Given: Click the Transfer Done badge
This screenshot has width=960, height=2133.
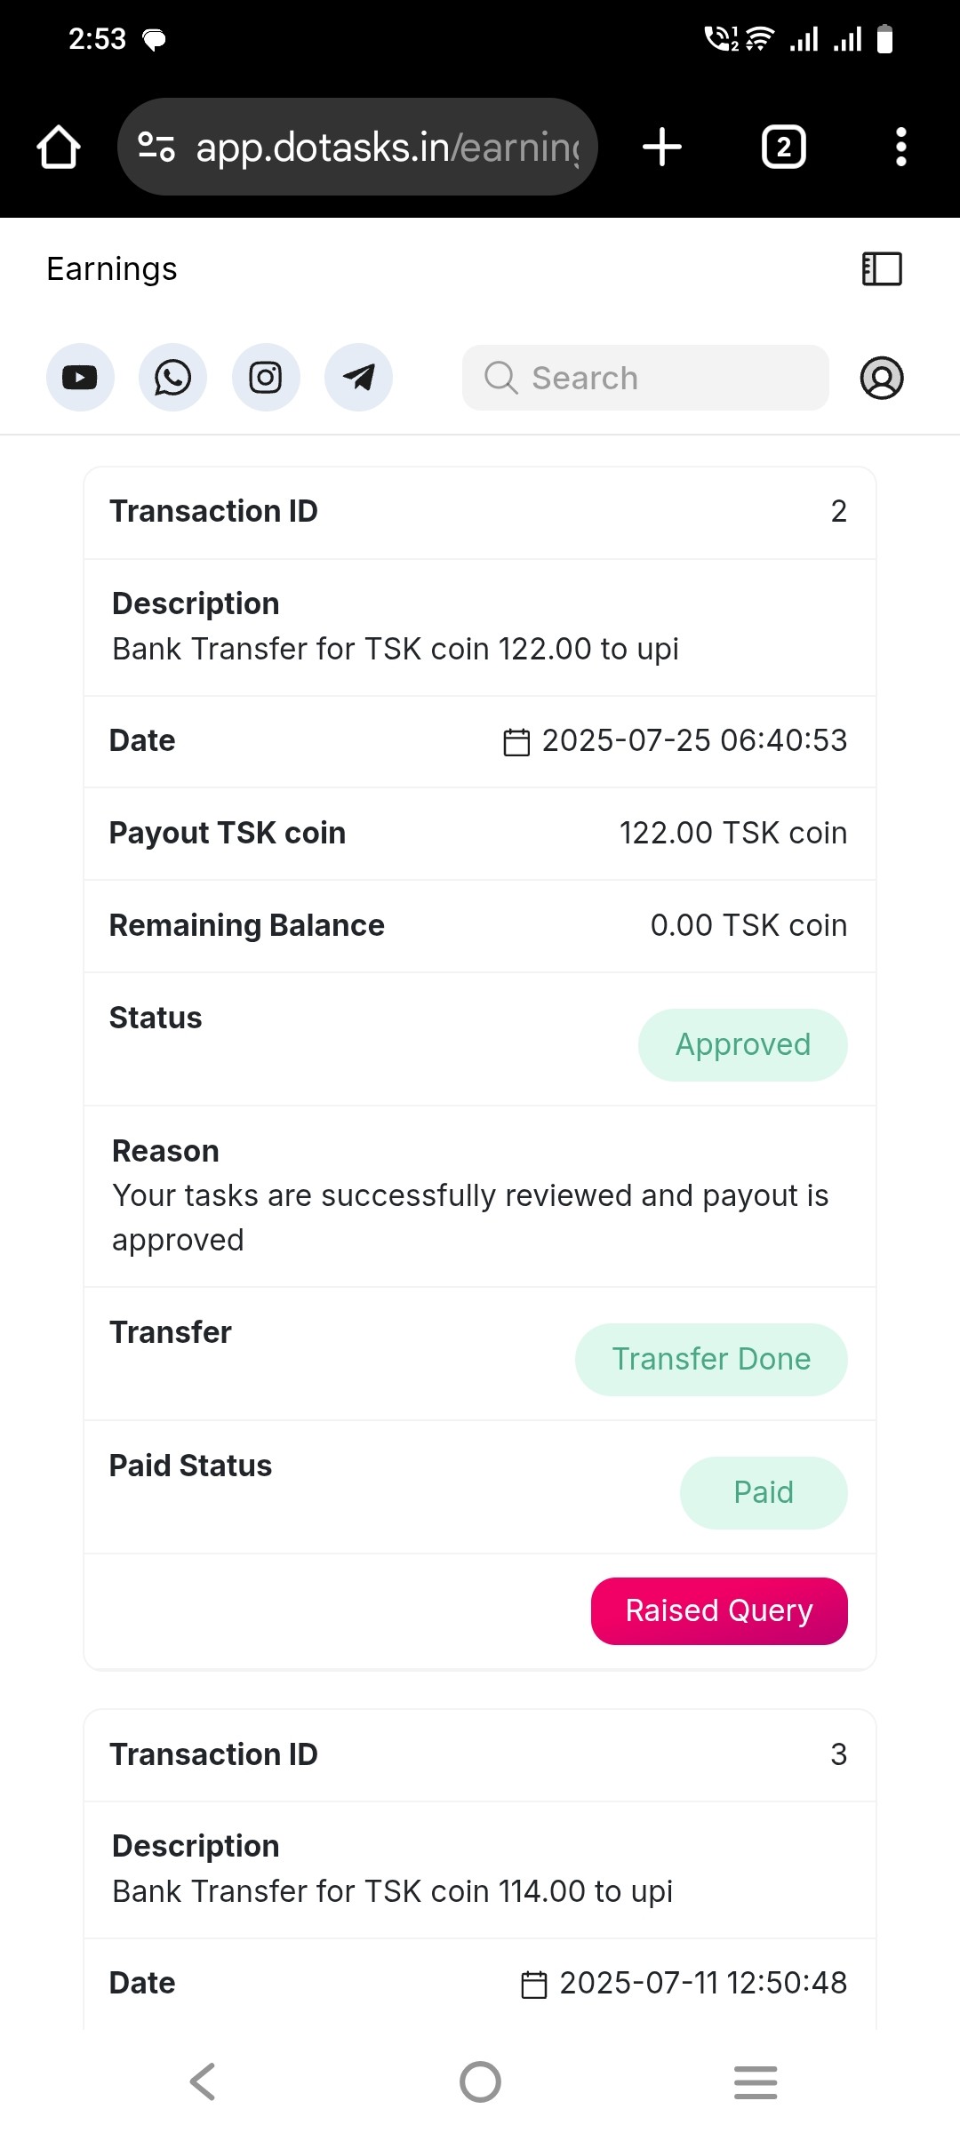Looking at the screenshot, I should 711,1359.
